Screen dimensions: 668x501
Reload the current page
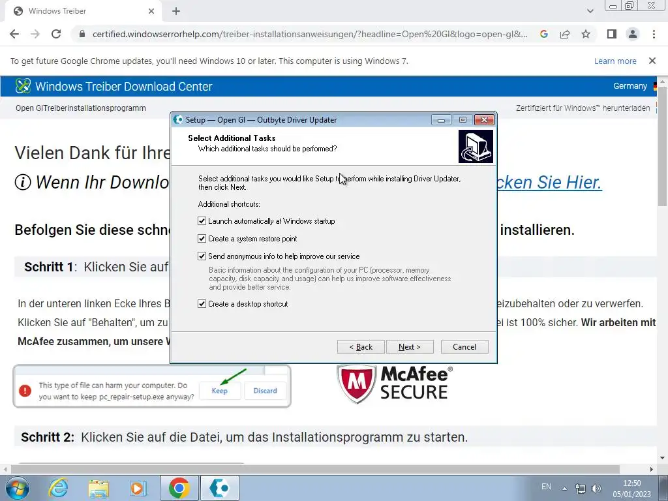[x=56, y=34]
